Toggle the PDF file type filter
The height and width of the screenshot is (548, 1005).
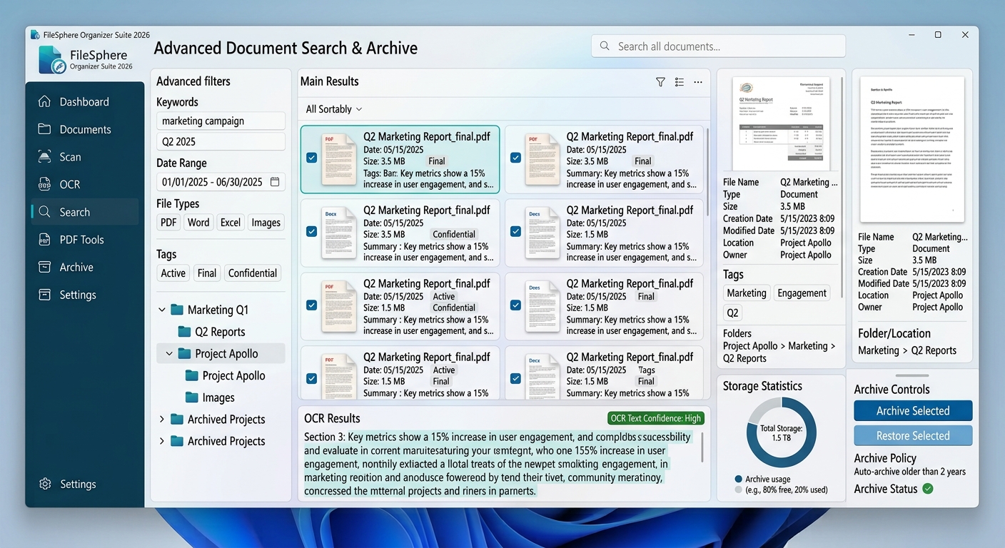click(x=168, y=223)
